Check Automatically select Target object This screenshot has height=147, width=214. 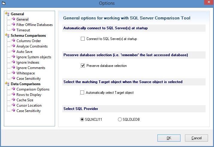click(82, 93)
